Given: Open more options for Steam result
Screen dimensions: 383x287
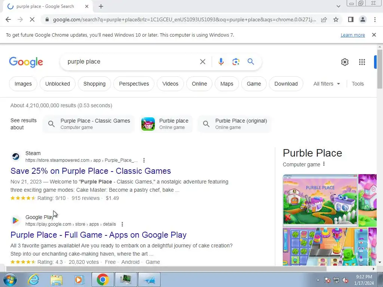Looking at the screenshot, I should [x=144, y=160].
